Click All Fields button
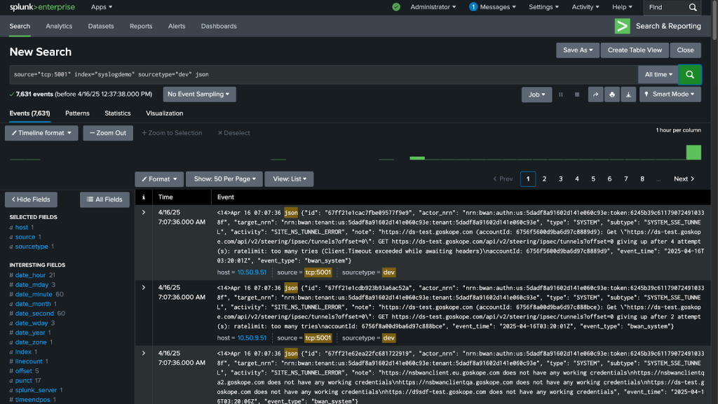Screen dimensions: 718x404 point(105,200)
